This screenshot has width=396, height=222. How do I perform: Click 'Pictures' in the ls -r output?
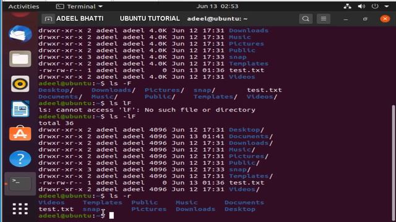tap(148, 209)
